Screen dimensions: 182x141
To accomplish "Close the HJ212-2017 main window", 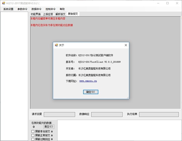I will (x=177, y=3).
